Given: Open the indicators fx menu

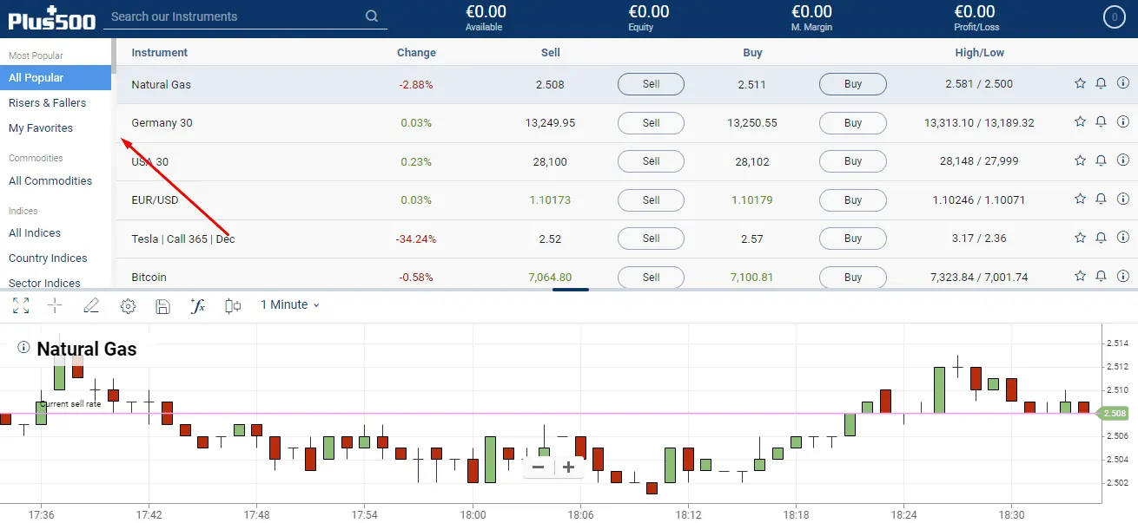Looking at the screenshot, I should point(197,305).
